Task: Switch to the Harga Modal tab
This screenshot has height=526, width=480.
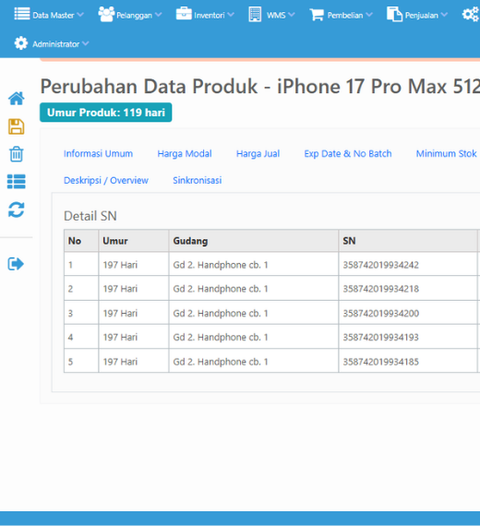Action: [x=185, y=153]
